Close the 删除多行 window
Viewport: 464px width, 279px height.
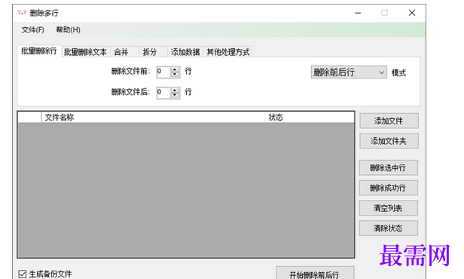412,13
